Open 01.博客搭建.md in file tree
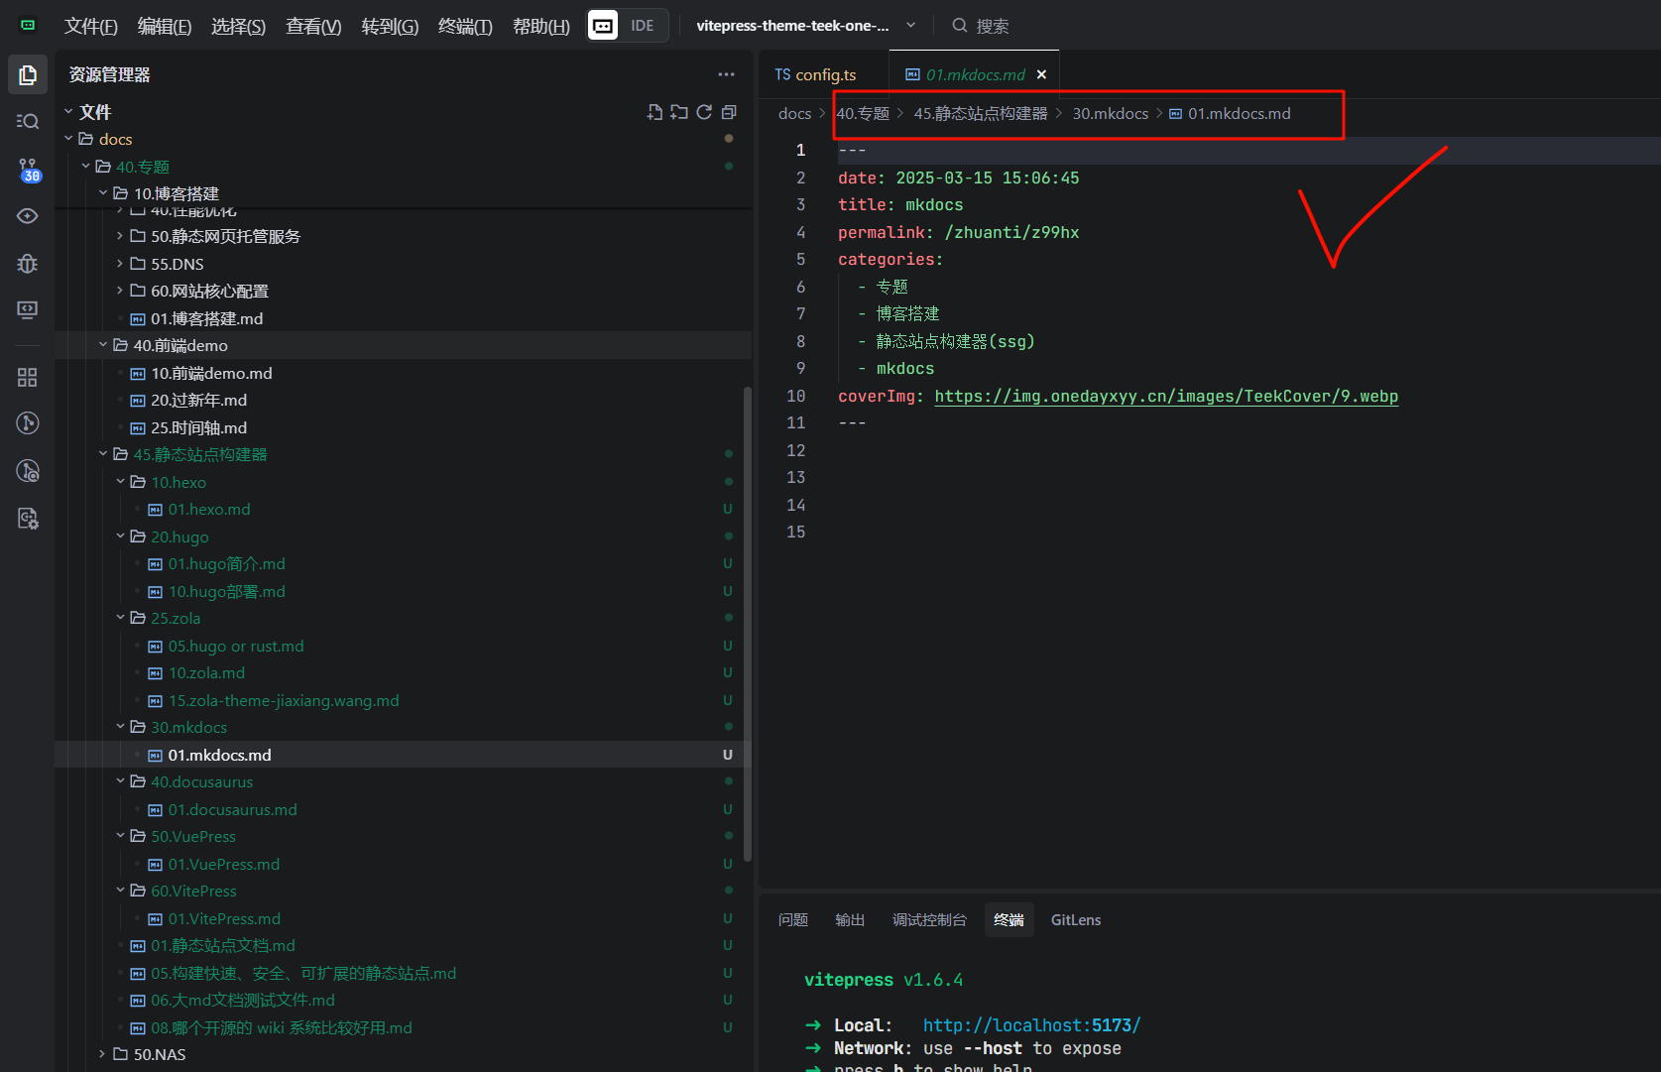 pyautogui.click(x=206, y=318)
